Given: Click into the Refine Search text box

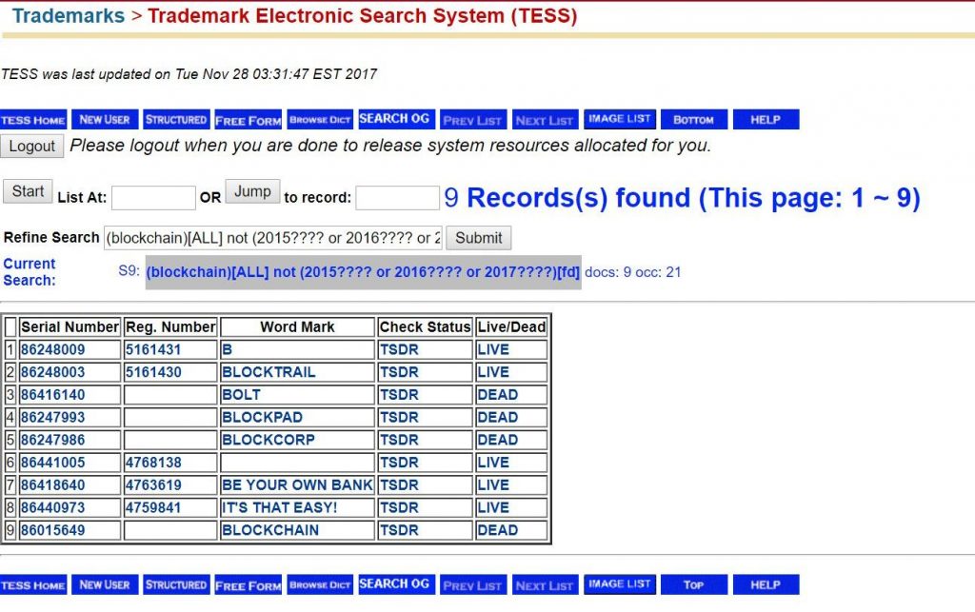Looking at the screenshot, I should [273, 238].
